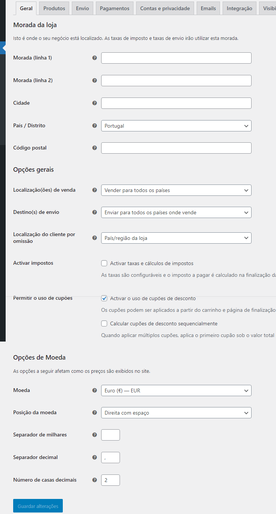
Task: Open the País / Distrito dropdown showing Portugal
Action: click(176, 125)
